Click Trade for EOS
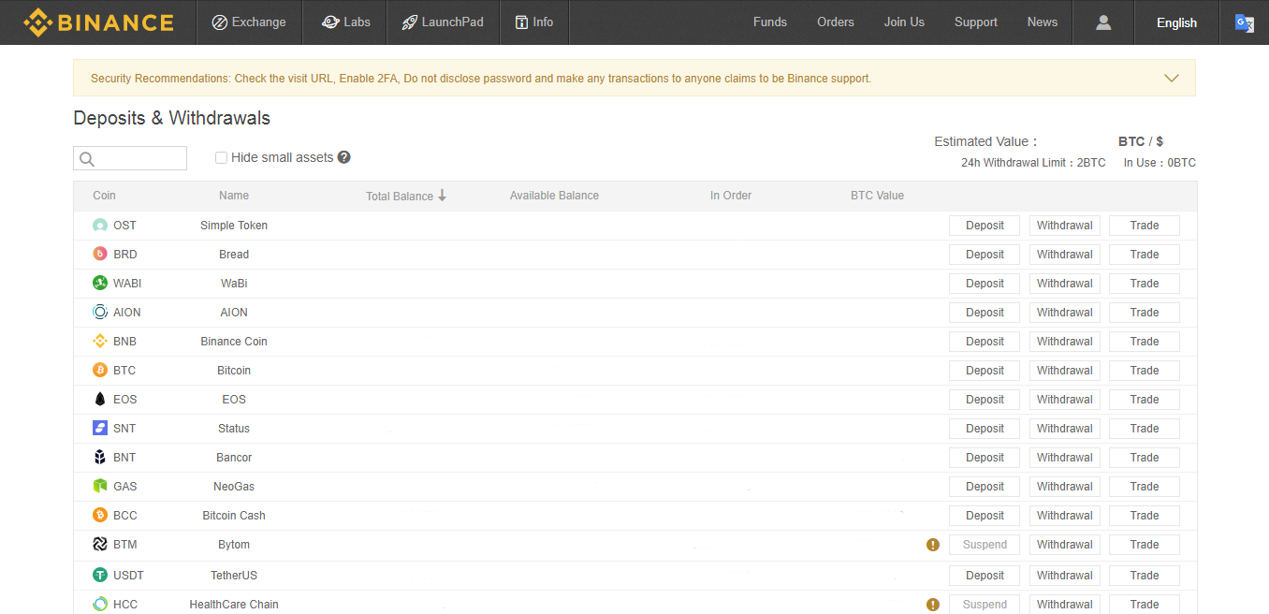The width and height of the screenshot is (1269, 614). click(x=1145, y=400)
